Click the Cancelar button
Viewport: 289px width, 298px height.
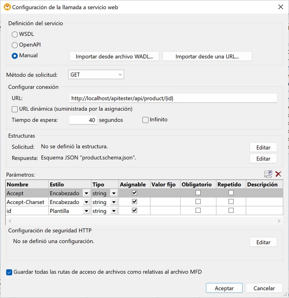click(264, 288)
